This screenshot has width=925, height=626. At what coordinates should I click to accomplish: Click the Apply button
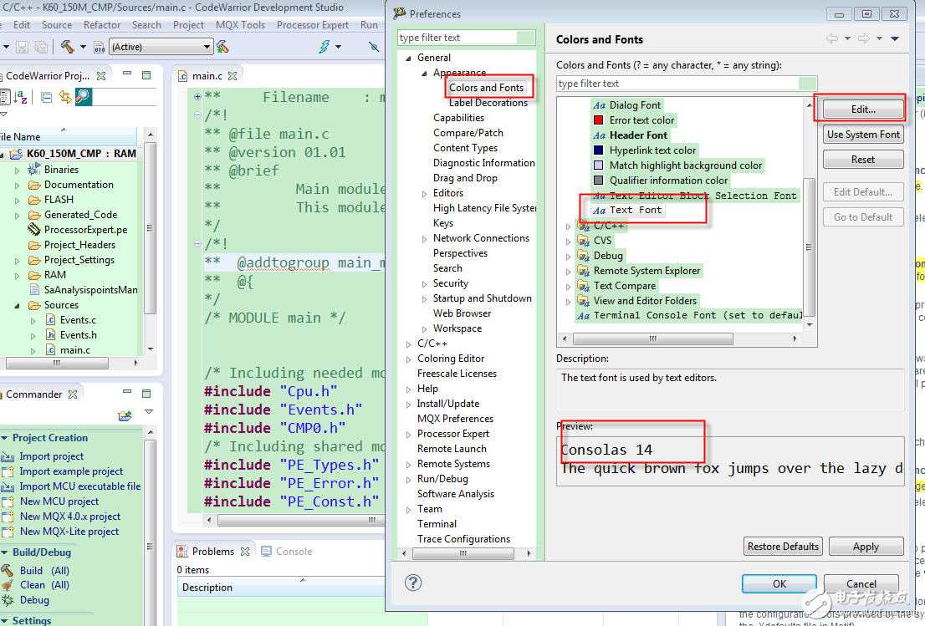pyautogui.click(x=866, y=547)
